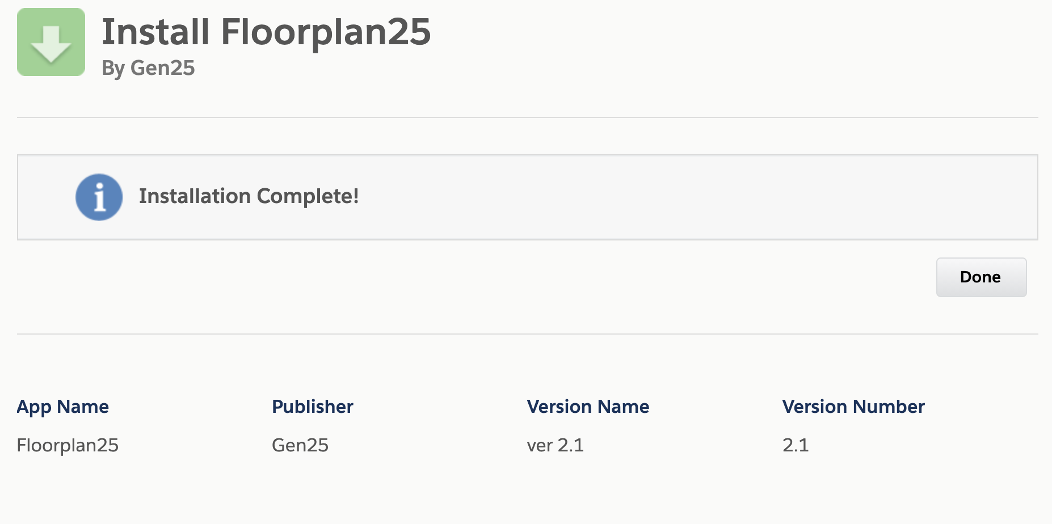Click the Version Name column heading
This screenshot has width=1052, height=524.
click(588, 407)
